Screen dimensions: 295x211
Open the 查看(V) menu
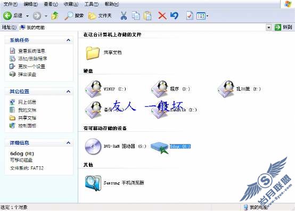(x=51, y=4)
